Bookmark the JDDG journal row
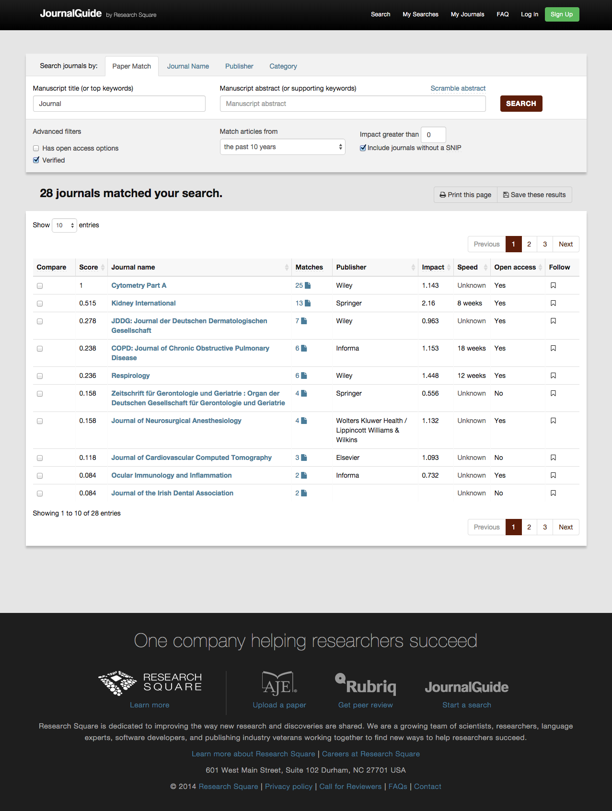 coord(553,321)
